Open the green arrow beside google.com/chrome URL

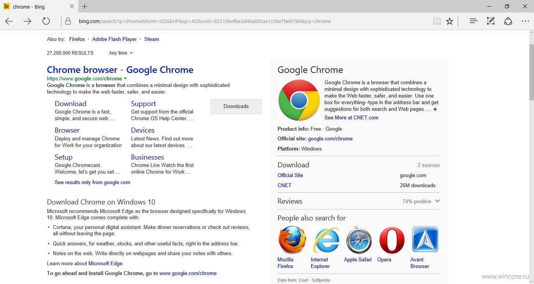tap(125, 79)
